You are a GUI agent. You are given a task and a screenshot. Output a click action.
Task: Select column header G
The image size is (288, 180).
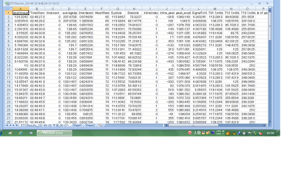[x=118, y=9]
